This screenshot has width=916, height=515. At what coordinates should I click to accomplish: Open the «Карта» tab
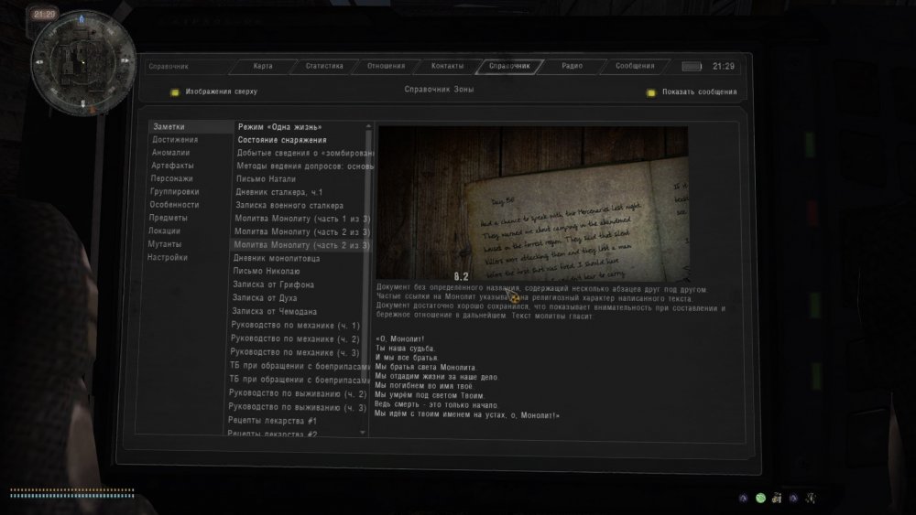(x=262, y=67)
